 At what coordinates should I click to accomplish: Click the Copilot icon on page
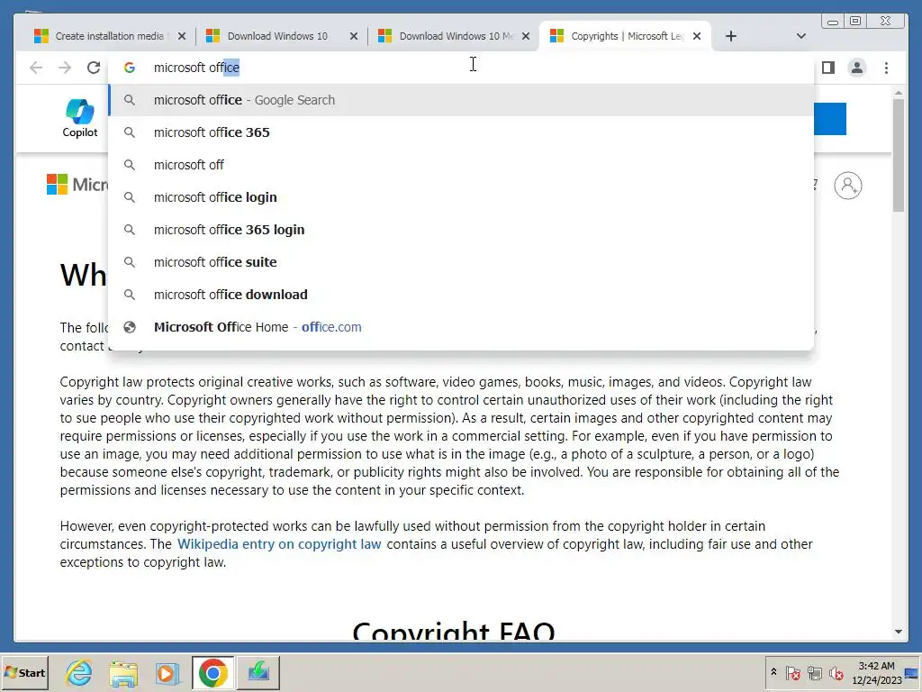pos(80,118)
